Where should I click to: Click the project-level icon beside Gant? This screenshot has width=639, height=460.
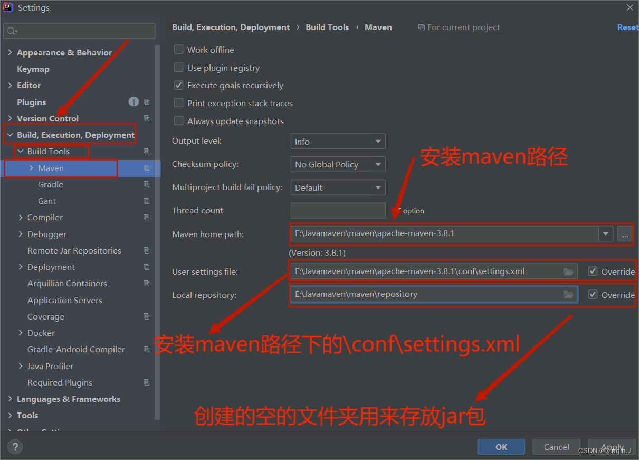[146, 201]
